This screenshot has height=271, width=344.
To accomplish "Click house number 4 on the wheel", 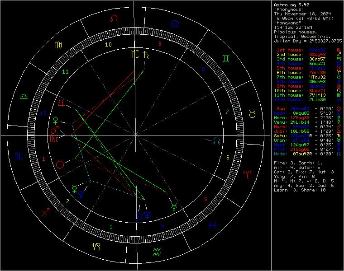I will (x=162, y=226).
